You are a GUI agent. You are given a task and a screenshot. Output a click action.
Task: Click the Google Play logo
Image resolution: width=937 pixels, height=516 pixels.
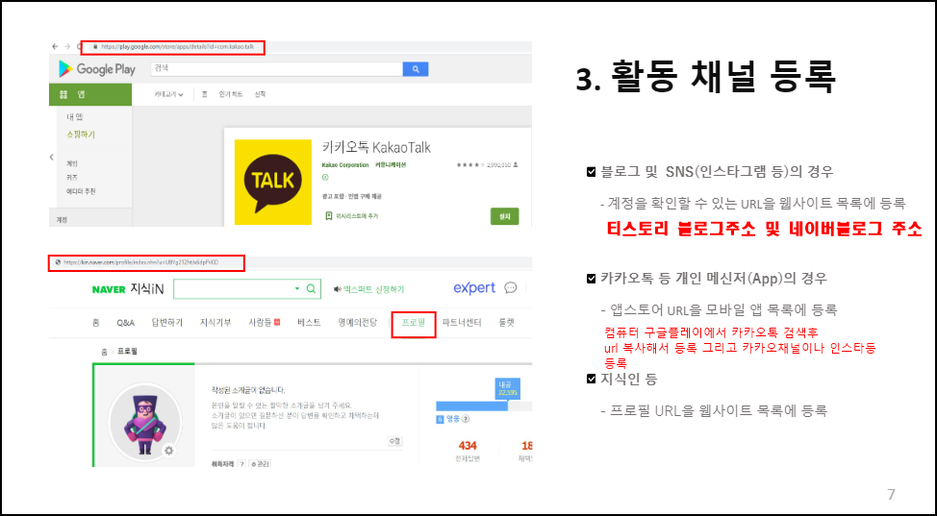pos(97,69)
